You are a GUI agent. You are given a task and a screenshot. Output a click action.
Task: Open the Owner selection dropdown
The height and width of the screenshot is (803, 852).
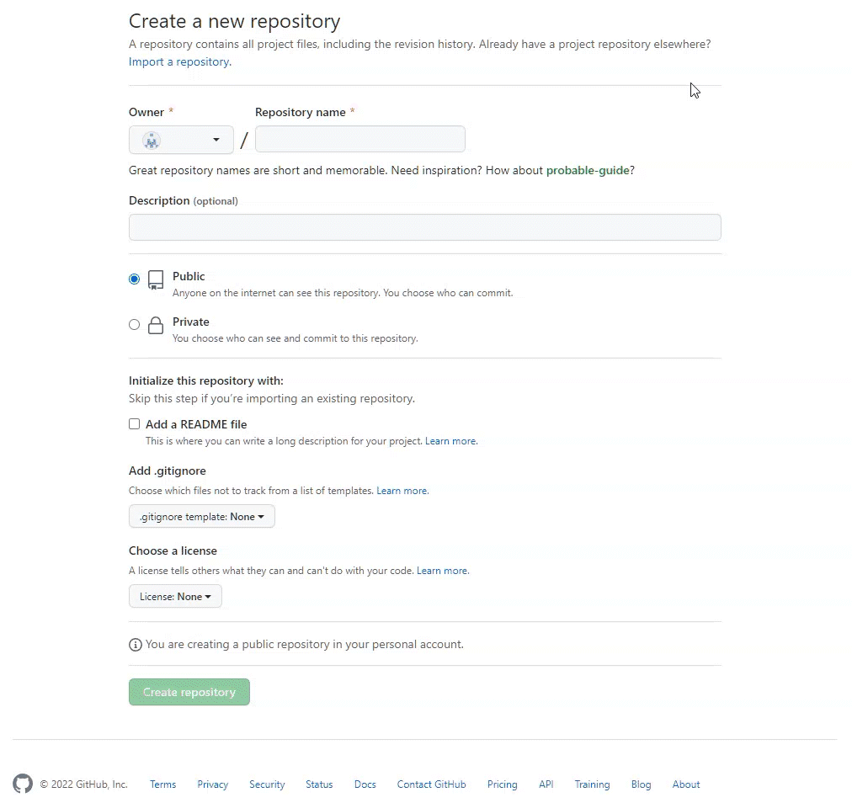[181, 139]
